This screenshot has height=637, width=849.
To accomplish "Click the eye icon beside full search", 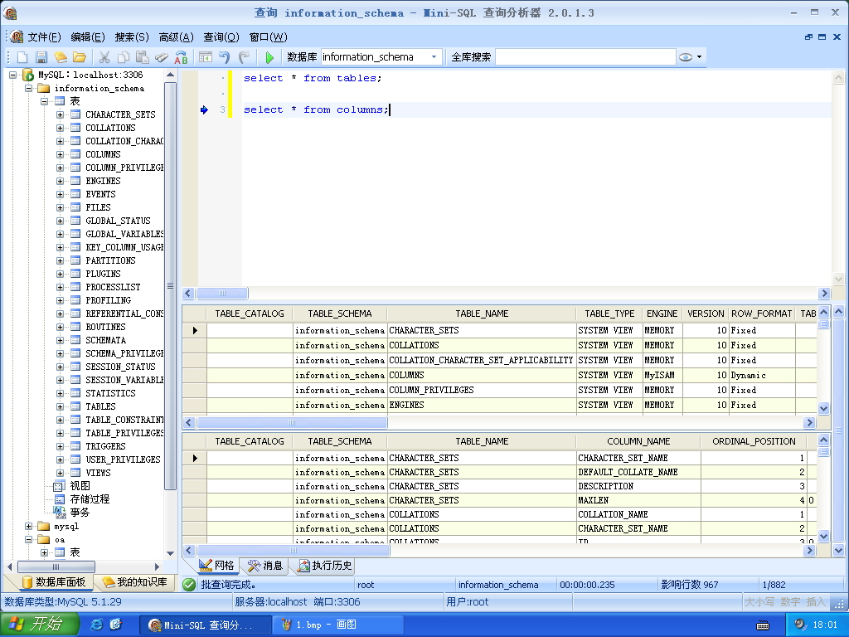I will [x=686, y=57].
